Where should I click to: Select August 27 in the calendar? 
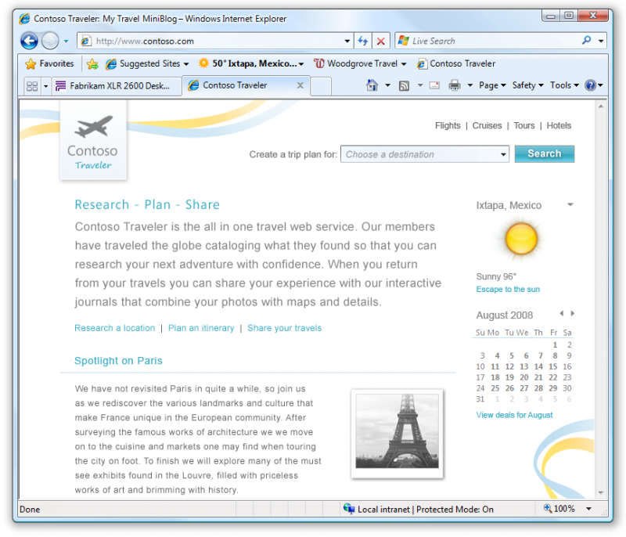pyautogui.click(x=523, y=388)
